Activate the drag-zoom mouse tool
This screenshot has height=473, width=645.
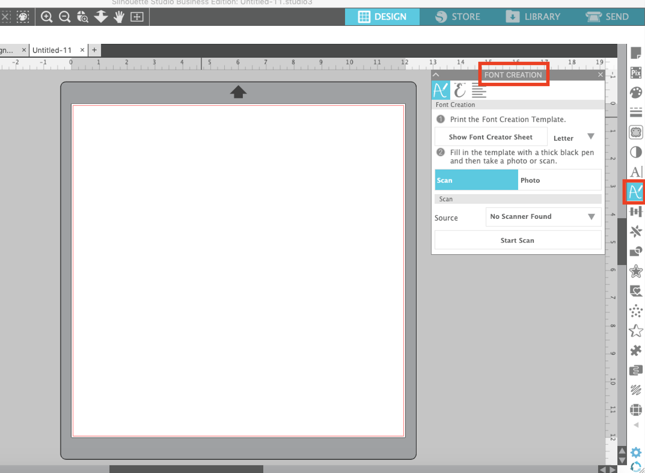pyautogui.click(x=83, y=17)
